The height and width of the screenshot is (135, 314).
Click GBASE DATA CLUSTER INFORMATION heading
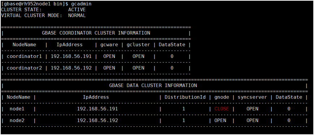point(153,86)
